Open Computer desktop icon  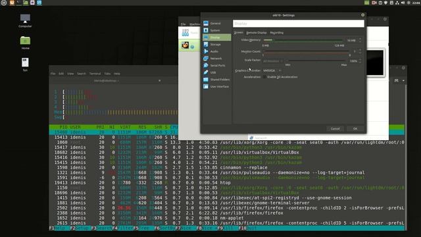[25, 20]
